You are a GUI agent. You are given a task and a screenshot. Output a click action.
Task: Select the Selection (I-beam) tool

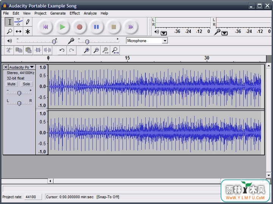coord(9,22)
